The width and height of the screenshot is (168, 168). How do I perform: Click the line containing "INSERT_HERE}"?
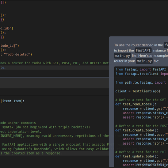(x=54, y=136)
